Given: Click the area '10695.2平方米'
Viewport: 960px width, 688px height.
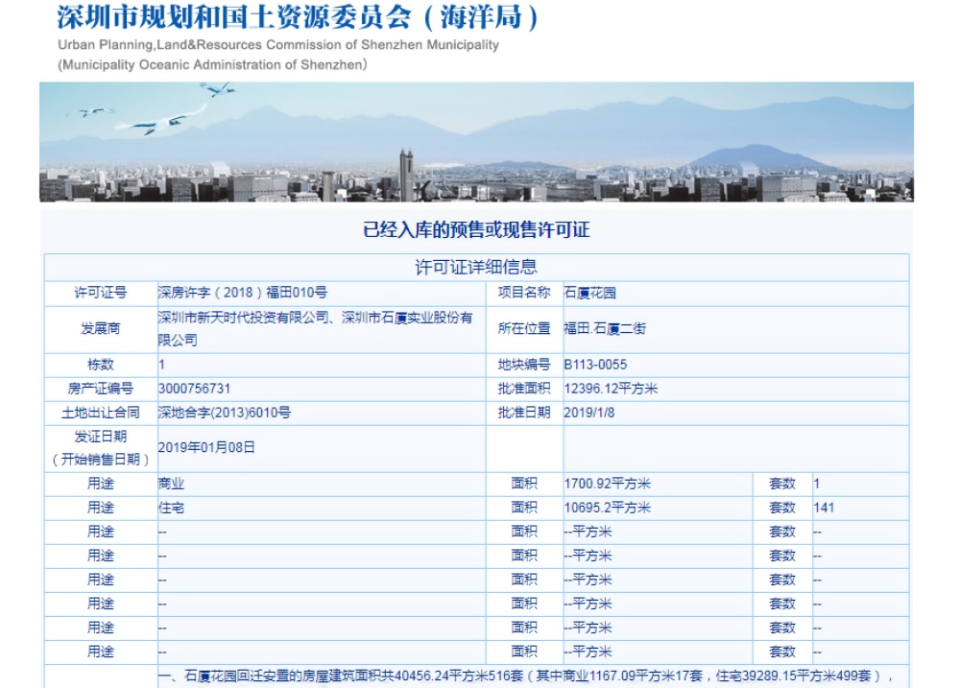Looking at the screenshot, I should 608,508.
